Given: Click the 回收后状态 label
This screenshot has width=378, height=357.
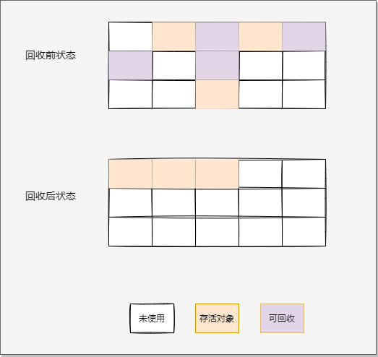Looking at the screenshot, I should 51,196.
